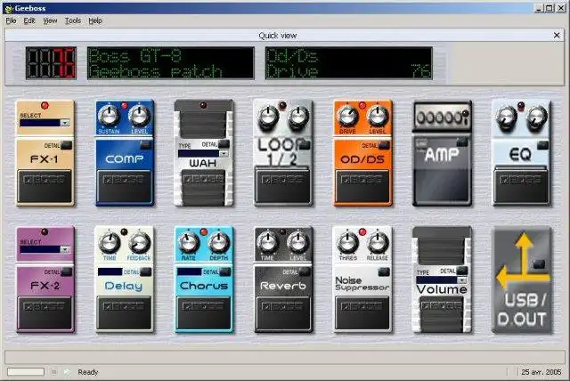
Task: Open the Delay pedal type selector
Action: click(110, 272)
